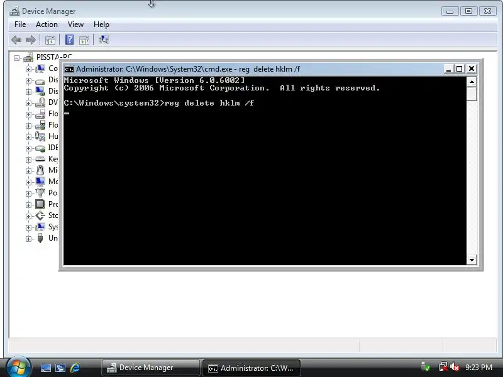Click Switch between windows quick launch icon
The height and width of the screenshot is (377, 503).
pos(60,368)
